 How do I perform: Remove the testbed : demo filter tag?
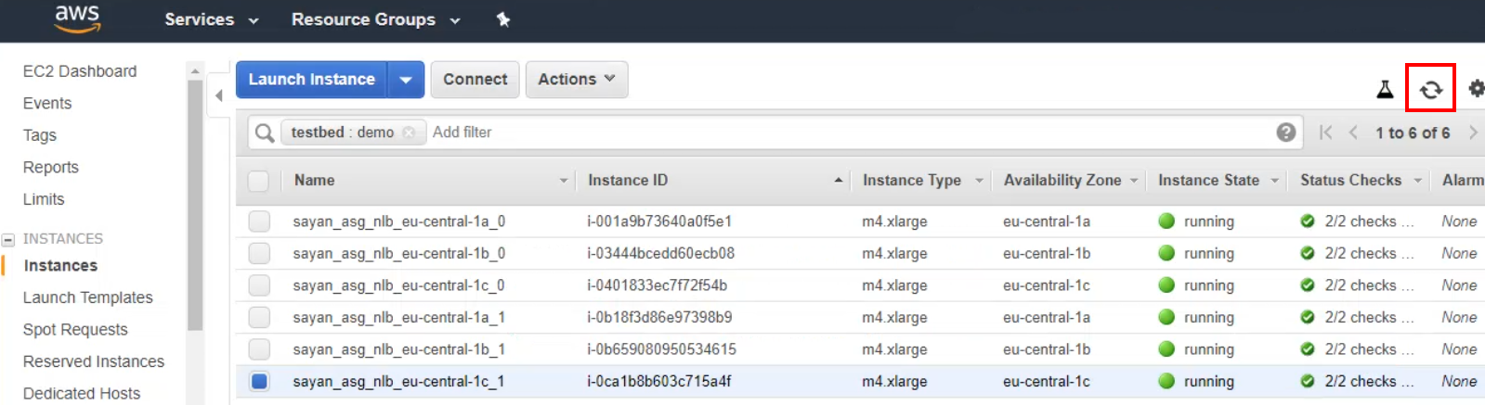click(409, 133)
